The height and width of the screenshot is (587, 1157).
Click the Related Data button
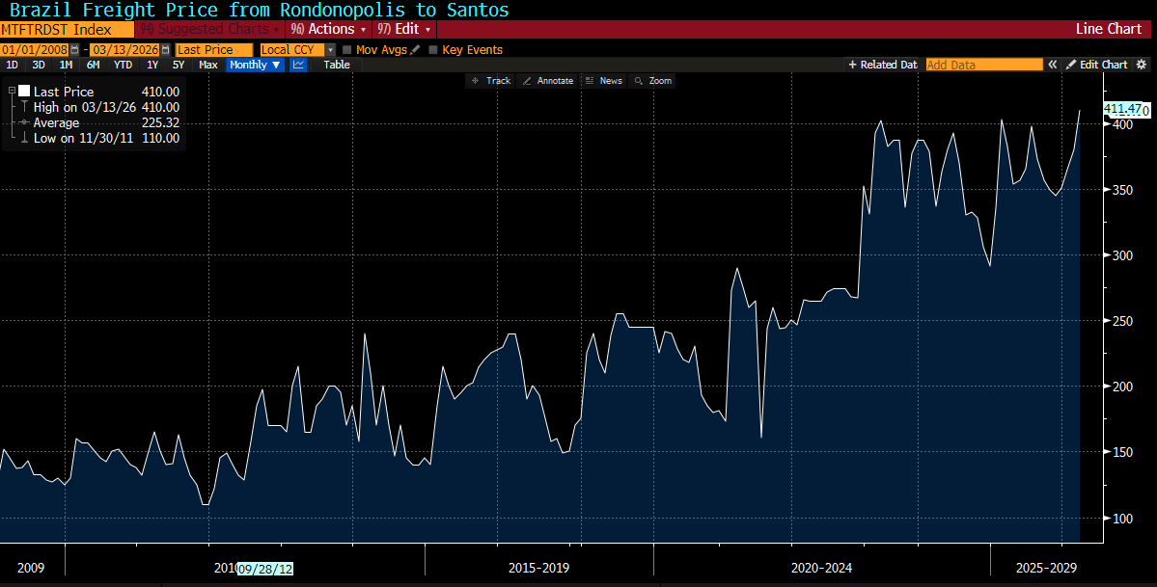pos(883,65)
